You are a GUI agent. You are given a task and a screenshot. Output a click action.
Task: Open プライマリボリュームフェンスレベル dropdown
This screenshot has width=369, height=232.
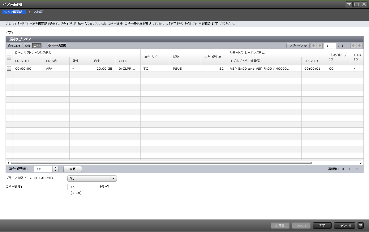(x=92, y=178)
